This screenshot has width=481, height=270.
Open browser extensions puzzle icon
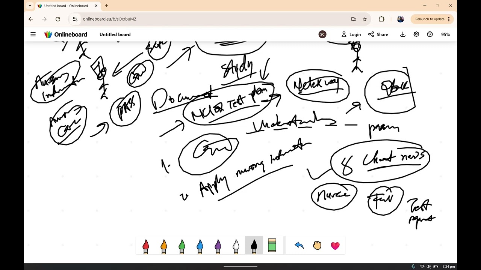click(381, 19)
